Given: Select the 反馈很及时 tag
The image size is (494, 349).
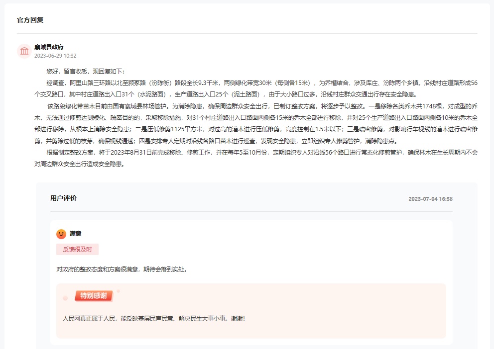Looking at the screenshot, I should 77,250.
